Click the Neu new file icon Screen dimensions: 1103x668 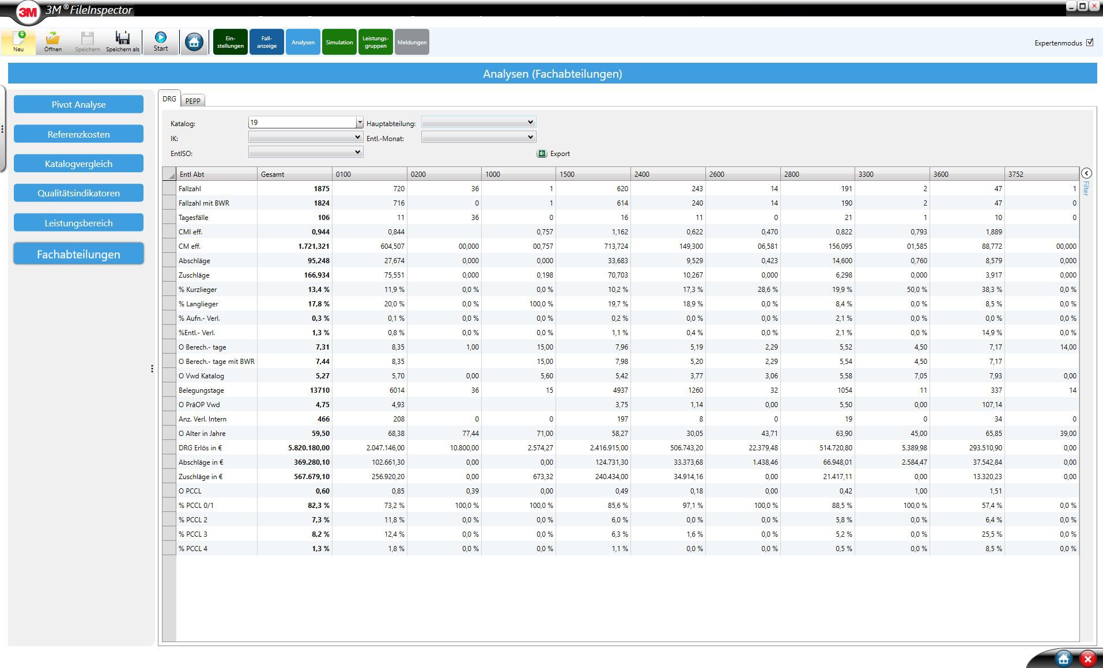(x=18, y=41)
